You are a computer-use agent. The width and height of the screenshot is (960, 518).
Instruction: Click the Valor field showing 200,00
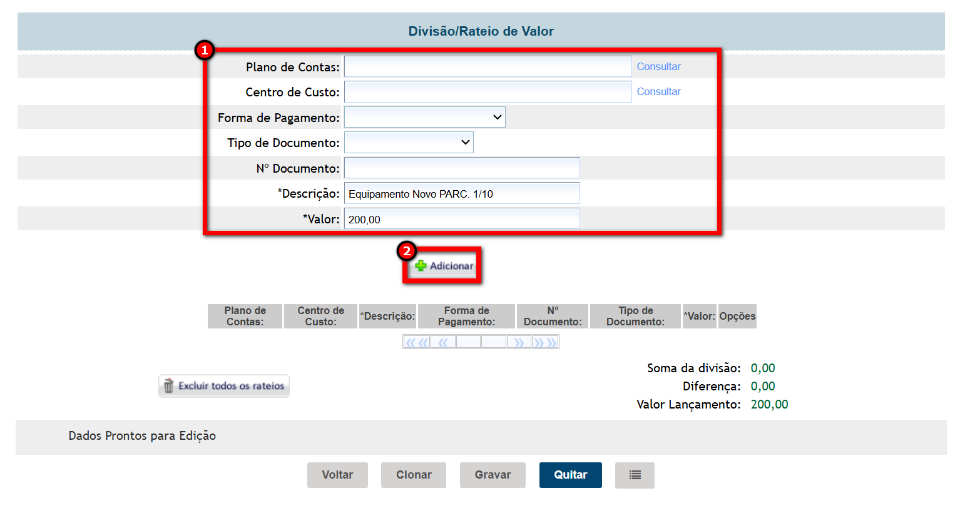pos(462,219)
